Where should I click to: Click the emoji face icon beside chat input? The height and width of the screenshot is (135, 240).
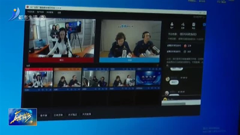tap(165, 99)
